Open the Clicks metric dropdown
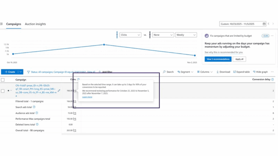Screen dimensions: 278x156 pyautogui.click(x=130, y=35)
